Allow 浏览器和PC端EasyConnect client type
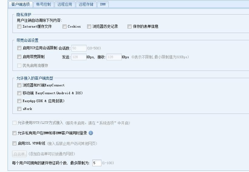The image size is (249, 172). (x=19, y=85)
